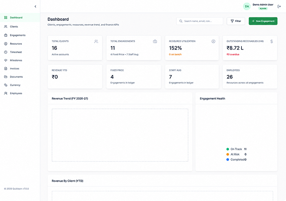286x201 pixels.
Task: Click the ADMIN role badge
Action: (x=263, y=9)
